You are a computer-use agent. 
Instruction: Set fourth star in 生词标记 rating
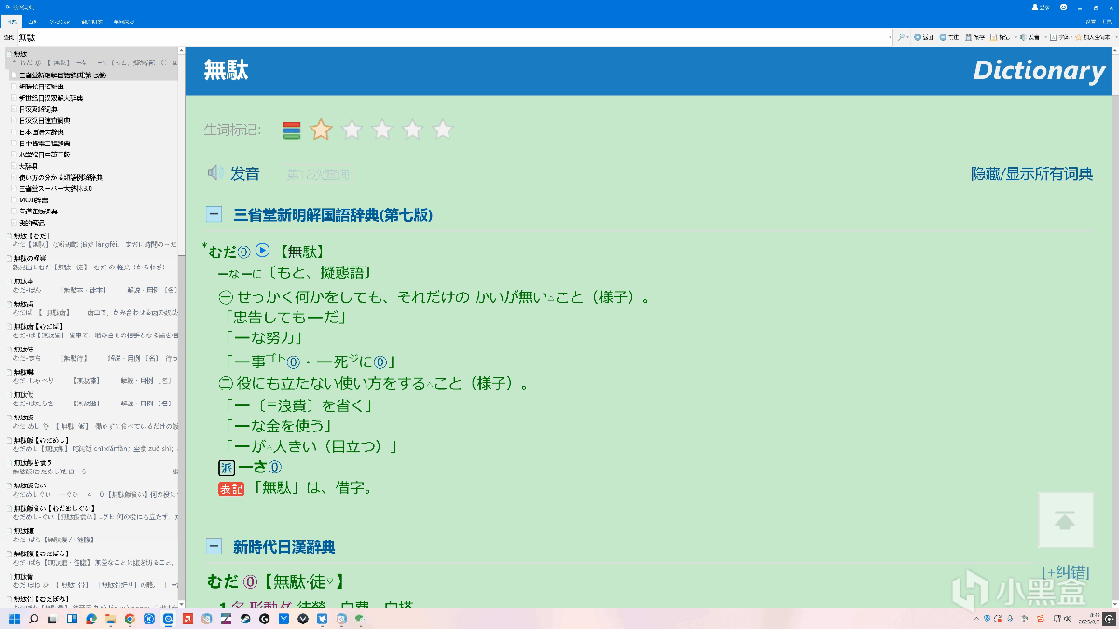pos(412,130)
